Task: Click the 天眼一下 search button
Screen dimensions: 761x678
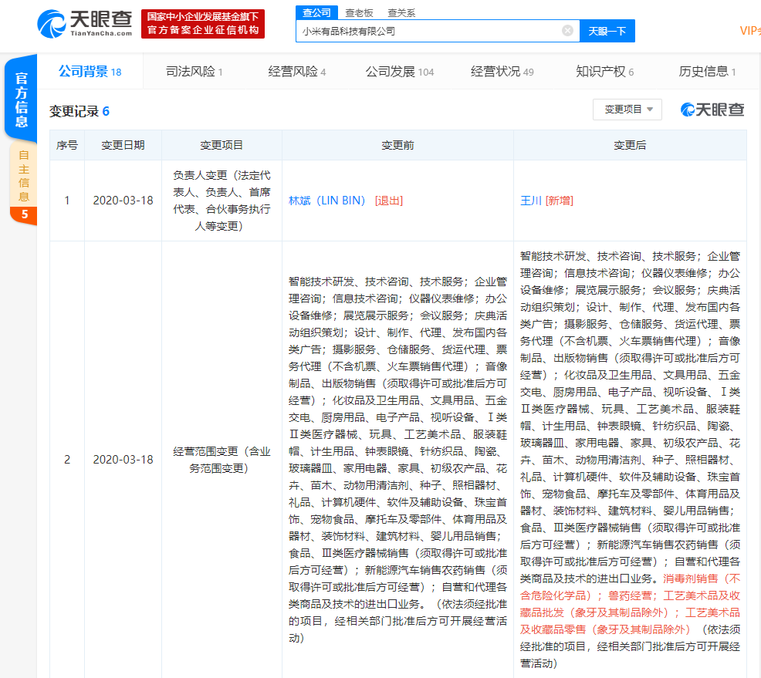Action: (x=607, y=31)
